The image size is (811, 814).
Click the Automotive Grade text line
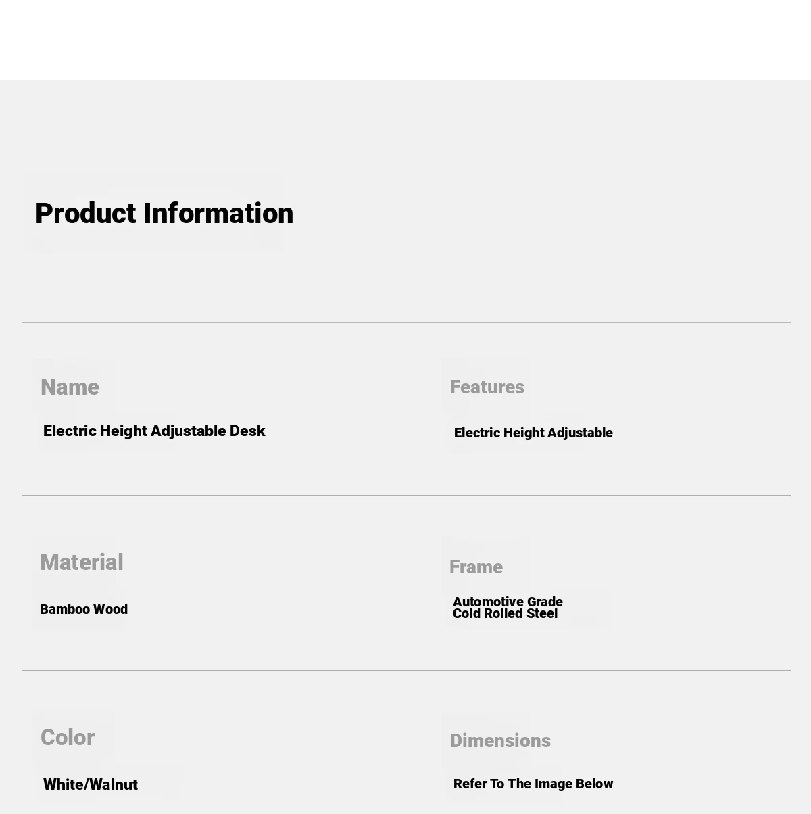508,602
